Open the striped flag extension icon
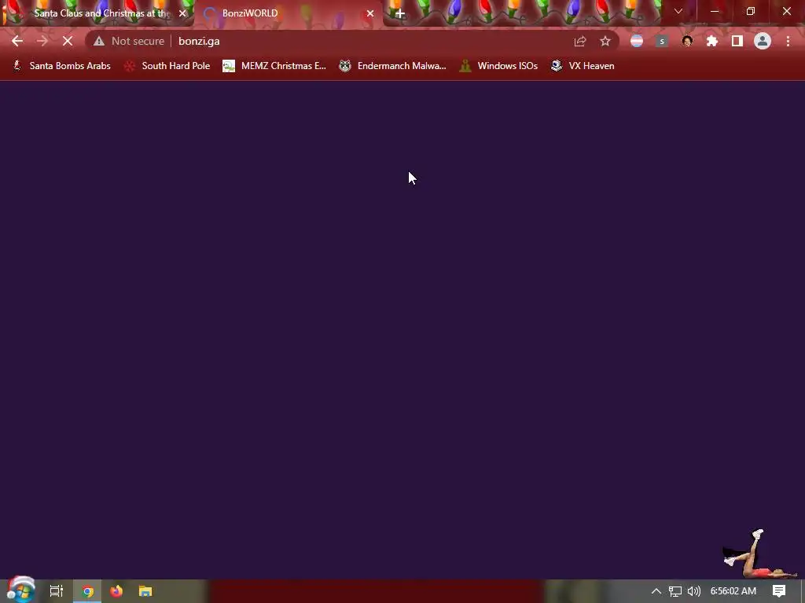This screenshot has height=603, width=805. [637, 41]
